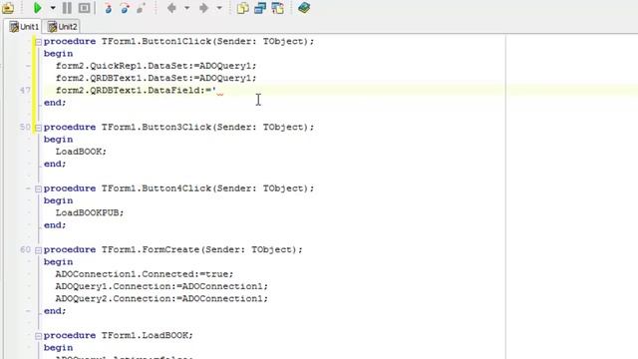Collapse the Button4Click procedure fold
This screenshot has height=359, width=638.
[x=38, y=188]
